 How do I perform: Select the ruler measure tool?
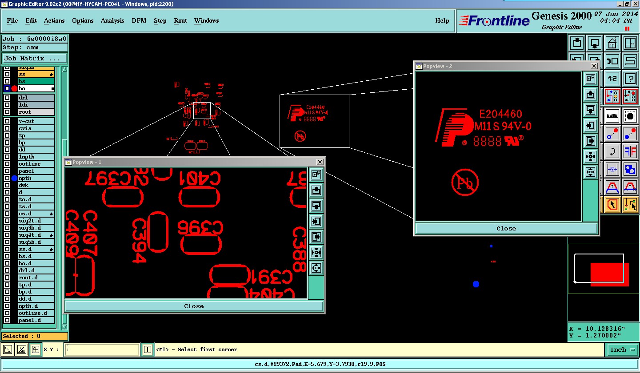click(x=612, y=116)
